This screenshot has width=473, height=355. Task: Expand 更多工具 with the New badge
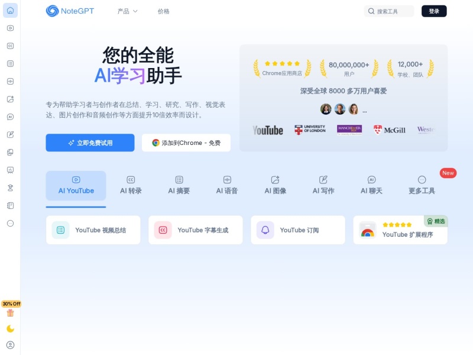point(421,186)
